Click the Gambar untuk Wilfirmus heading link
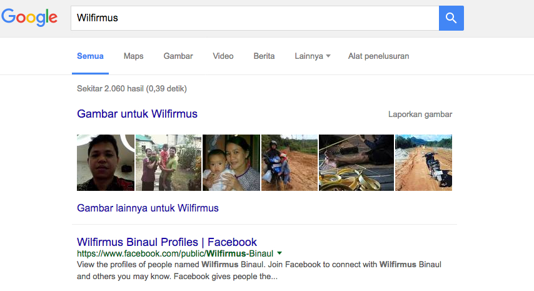This screenshot has height=291, width=534. click(x=137, y=114)
